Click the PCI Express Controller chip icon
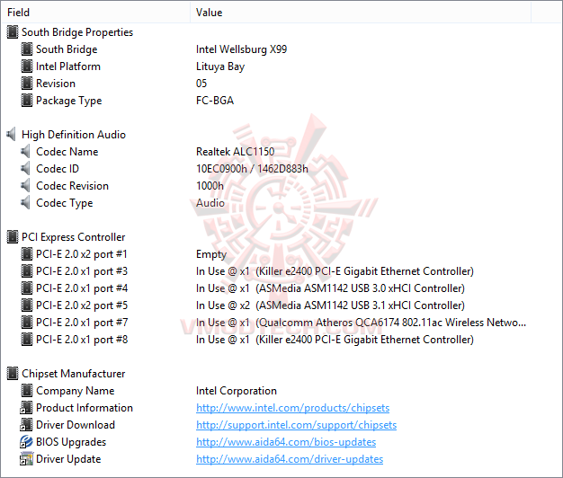 point(13,237)
